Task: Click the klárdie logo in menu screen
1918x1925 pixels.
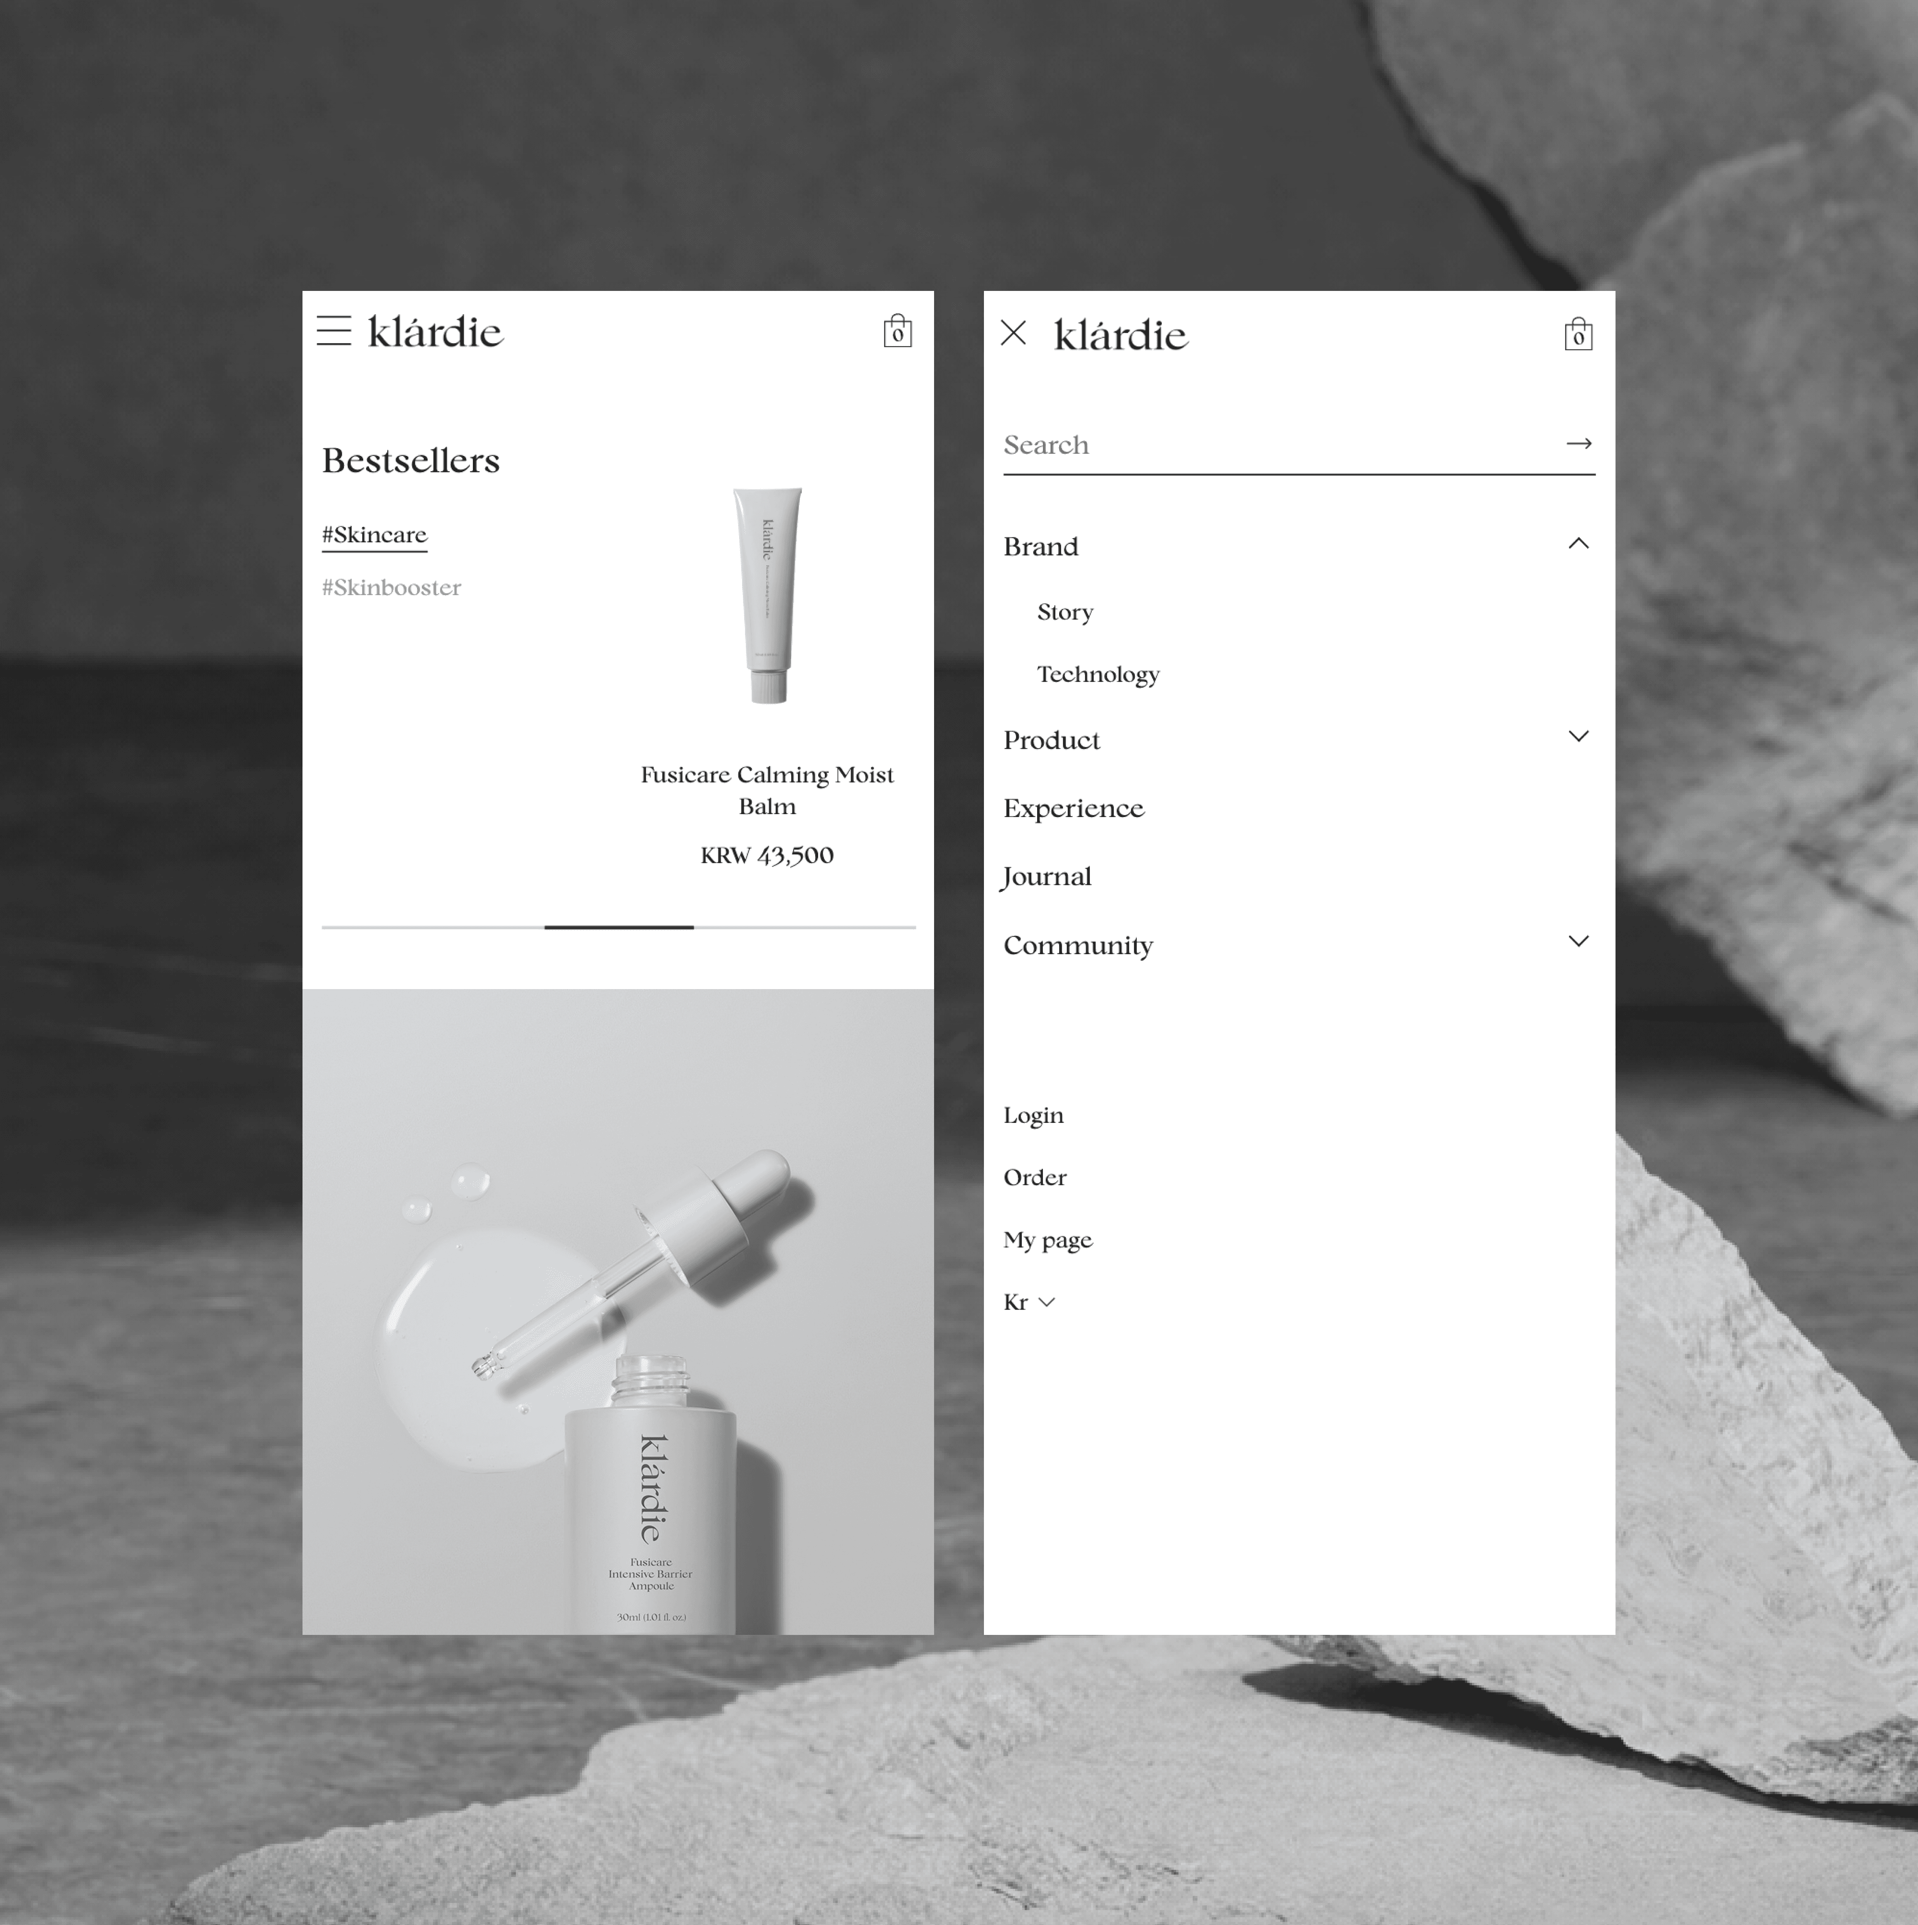Action: (1121, 336)
